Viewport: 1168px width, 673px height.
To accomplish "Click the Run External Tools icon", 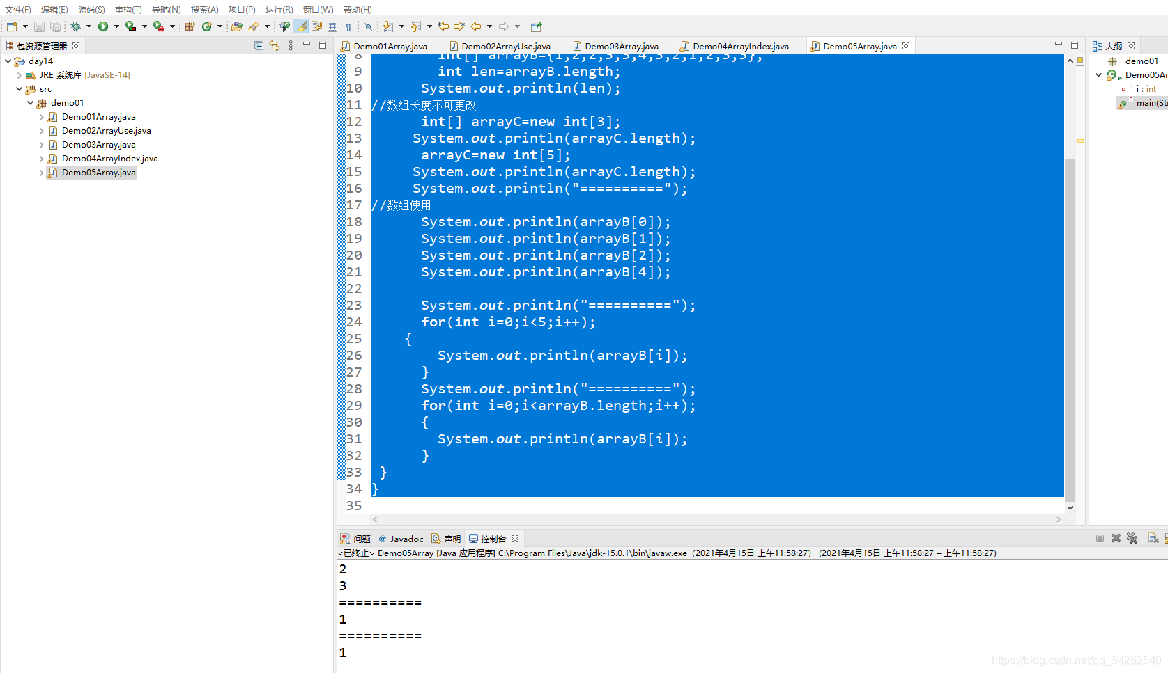I will (159, 26).
